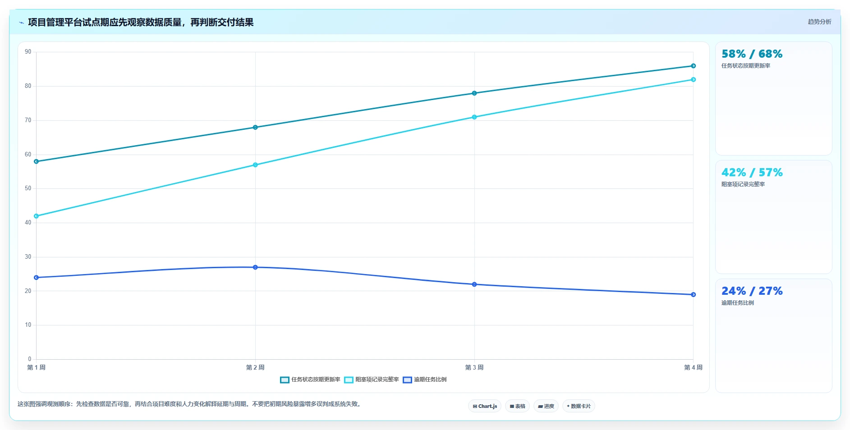Toggle the 阻塞项记录完整率 legend swatch
This screenshot has height=430, width=850.
coord(349,380)
